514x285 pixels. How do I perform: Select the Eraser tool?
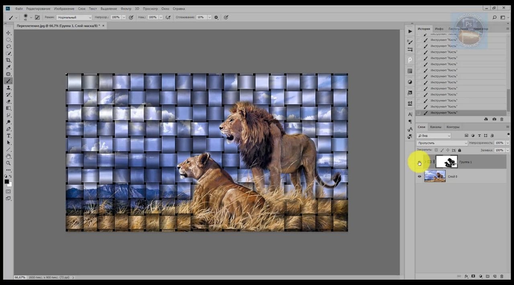tap(8, 101)
